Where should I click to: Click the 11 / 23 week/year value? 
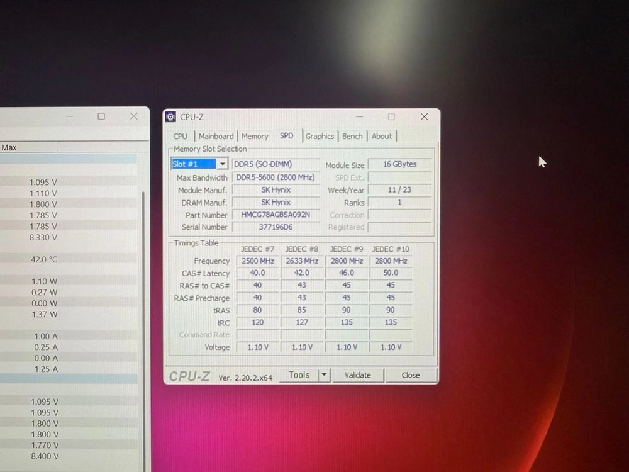click(399, 190)
